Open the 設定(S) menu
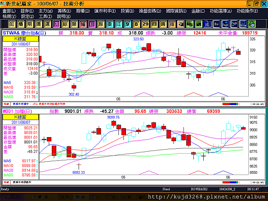Screen dimensions: 268x201 (27, 17)
